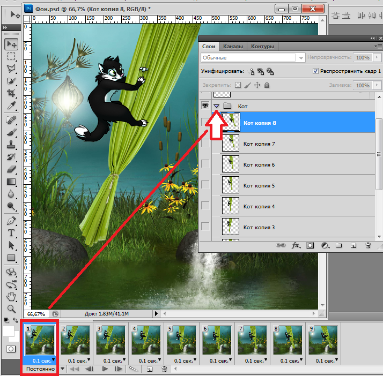The height and width of the screenshot is (376, 383).
Task: Select the Move tool in toolbar
Action: tap(11, 44)
